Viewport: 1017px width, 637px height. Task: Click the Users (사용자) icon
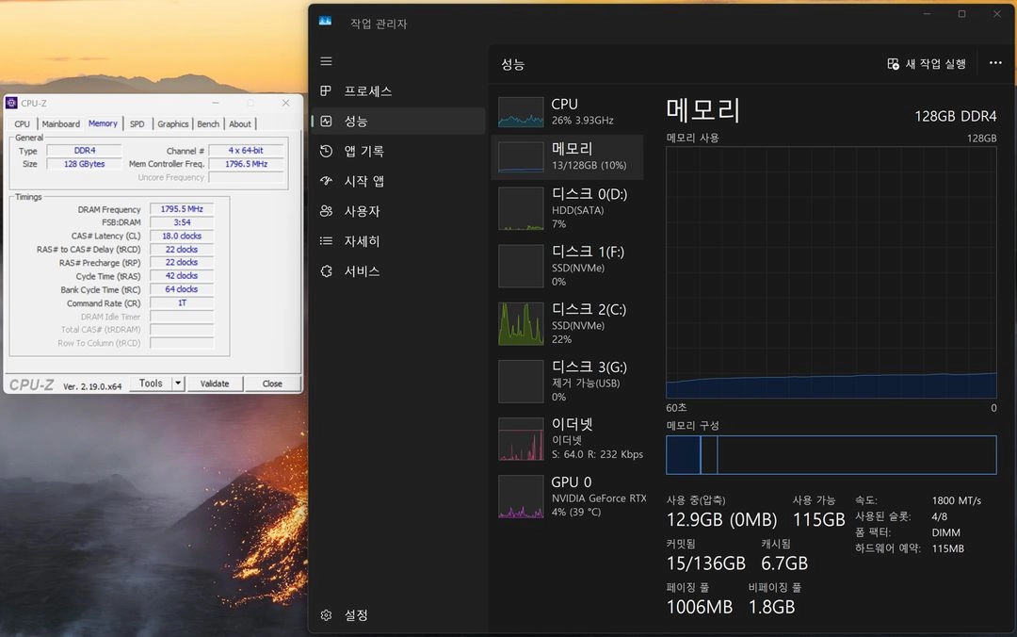(326, 211)
